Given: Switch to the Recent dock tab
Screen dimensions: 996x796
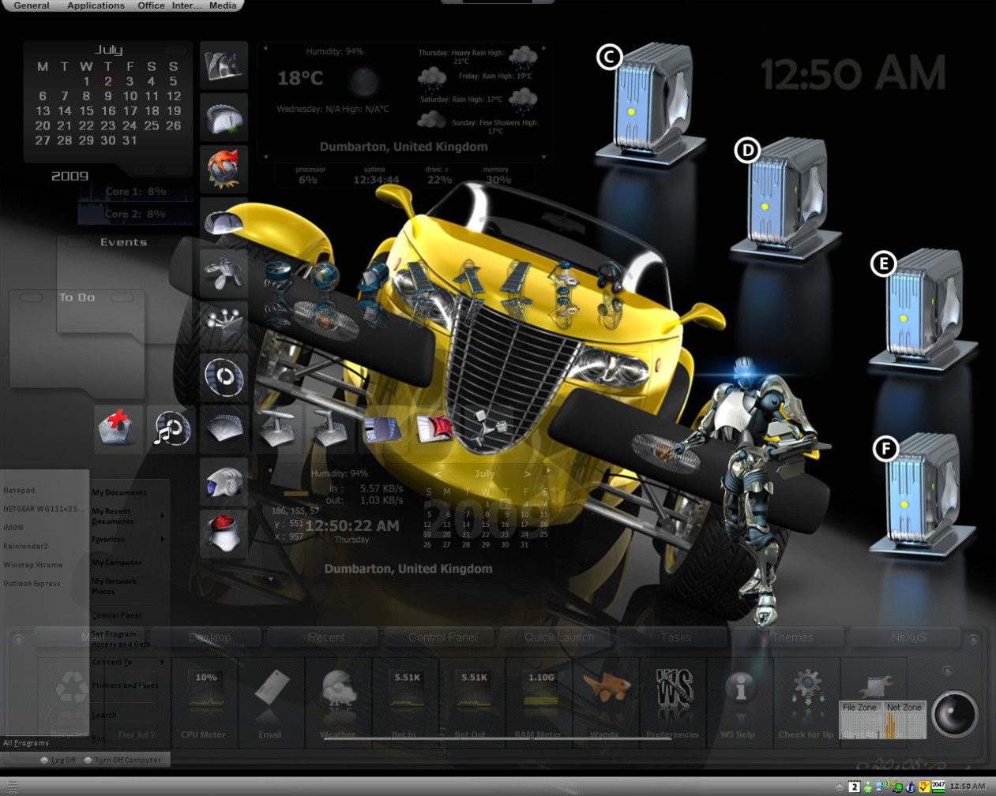Looking at the screenshot, I should (x=326, y=637).
